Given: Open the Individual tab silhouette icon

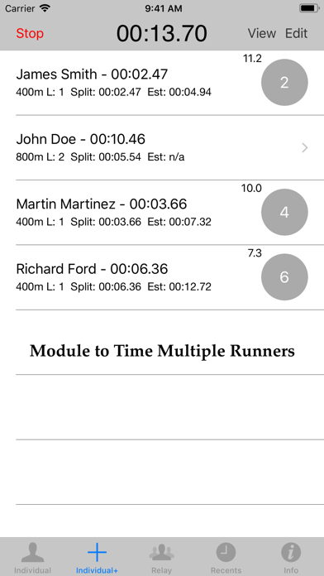Looking at the screenshot, I should point(32,552).
